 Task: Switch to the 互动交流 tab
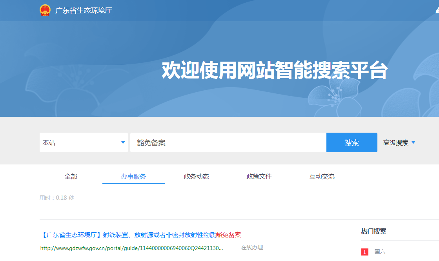322,176
